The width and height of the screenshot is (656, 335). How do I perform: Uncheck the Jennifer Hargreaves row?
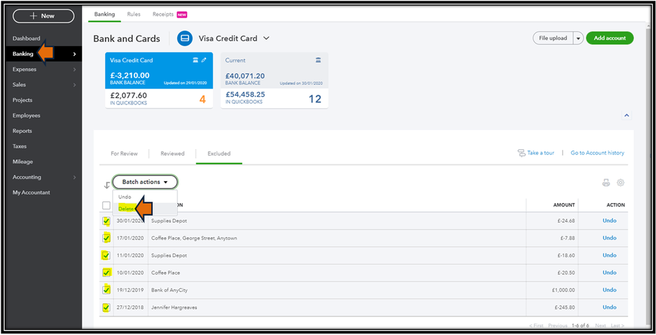point(106,307)
